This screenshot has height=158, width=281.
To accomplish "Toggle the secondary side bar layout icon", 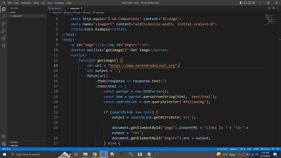I will tap(249, 3).
